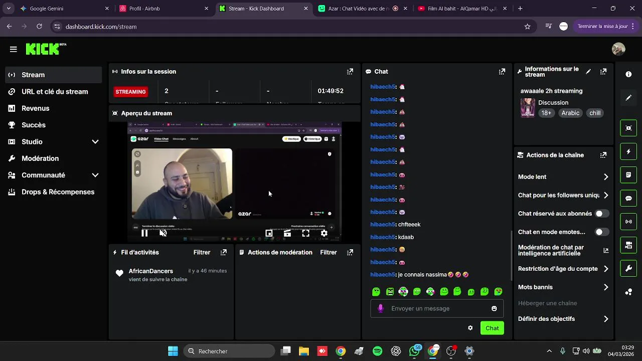The image size is (642, 361).
Task: Click the pencil icon in right sidebar
Action: [628, 98]
